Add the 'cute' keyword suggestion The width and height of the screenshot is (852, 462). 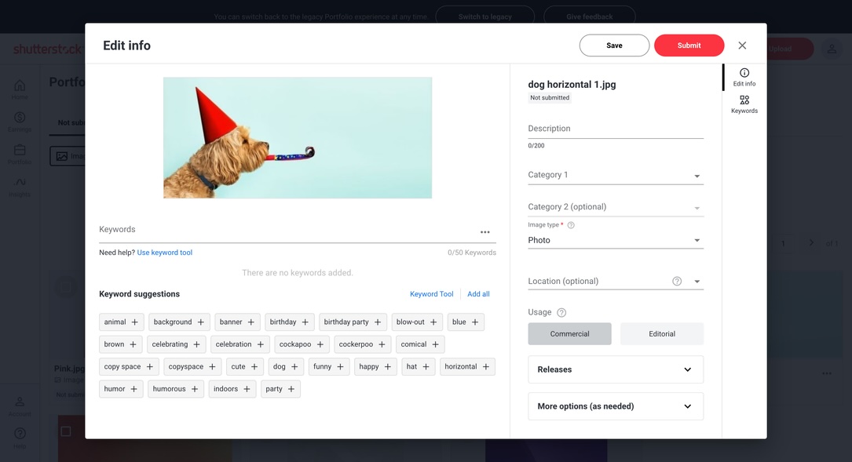pyautogui.click(x=245, y=366)
